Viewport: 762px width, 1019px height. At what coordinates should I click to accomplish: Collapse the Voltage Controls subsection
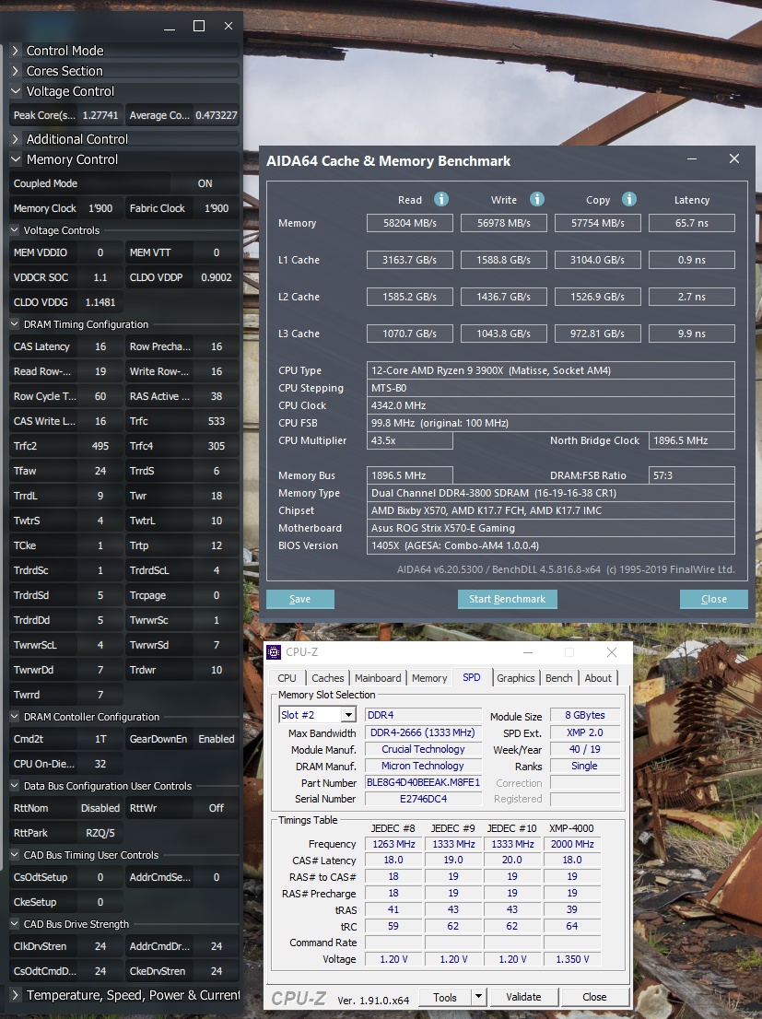pyautogui.click(x=15, y=230)
